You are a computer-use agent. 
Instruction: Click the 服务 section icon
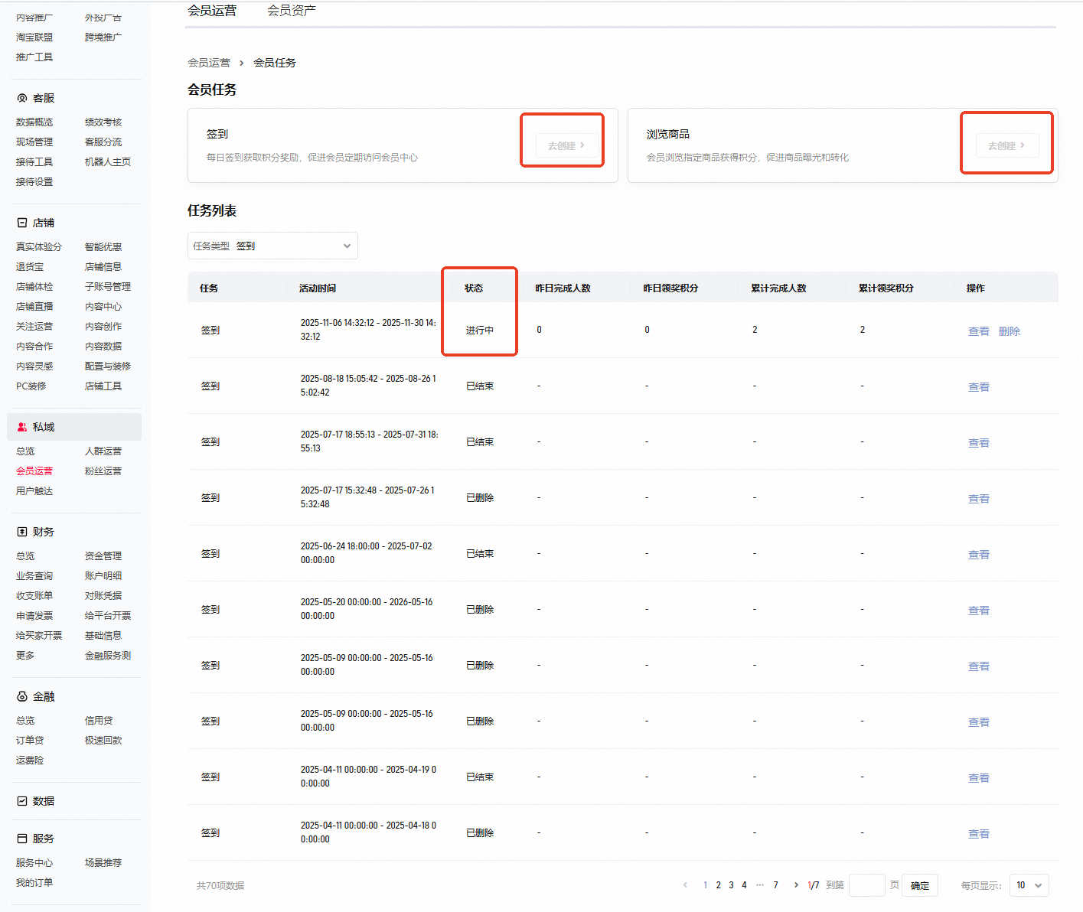tap(22, 839)
